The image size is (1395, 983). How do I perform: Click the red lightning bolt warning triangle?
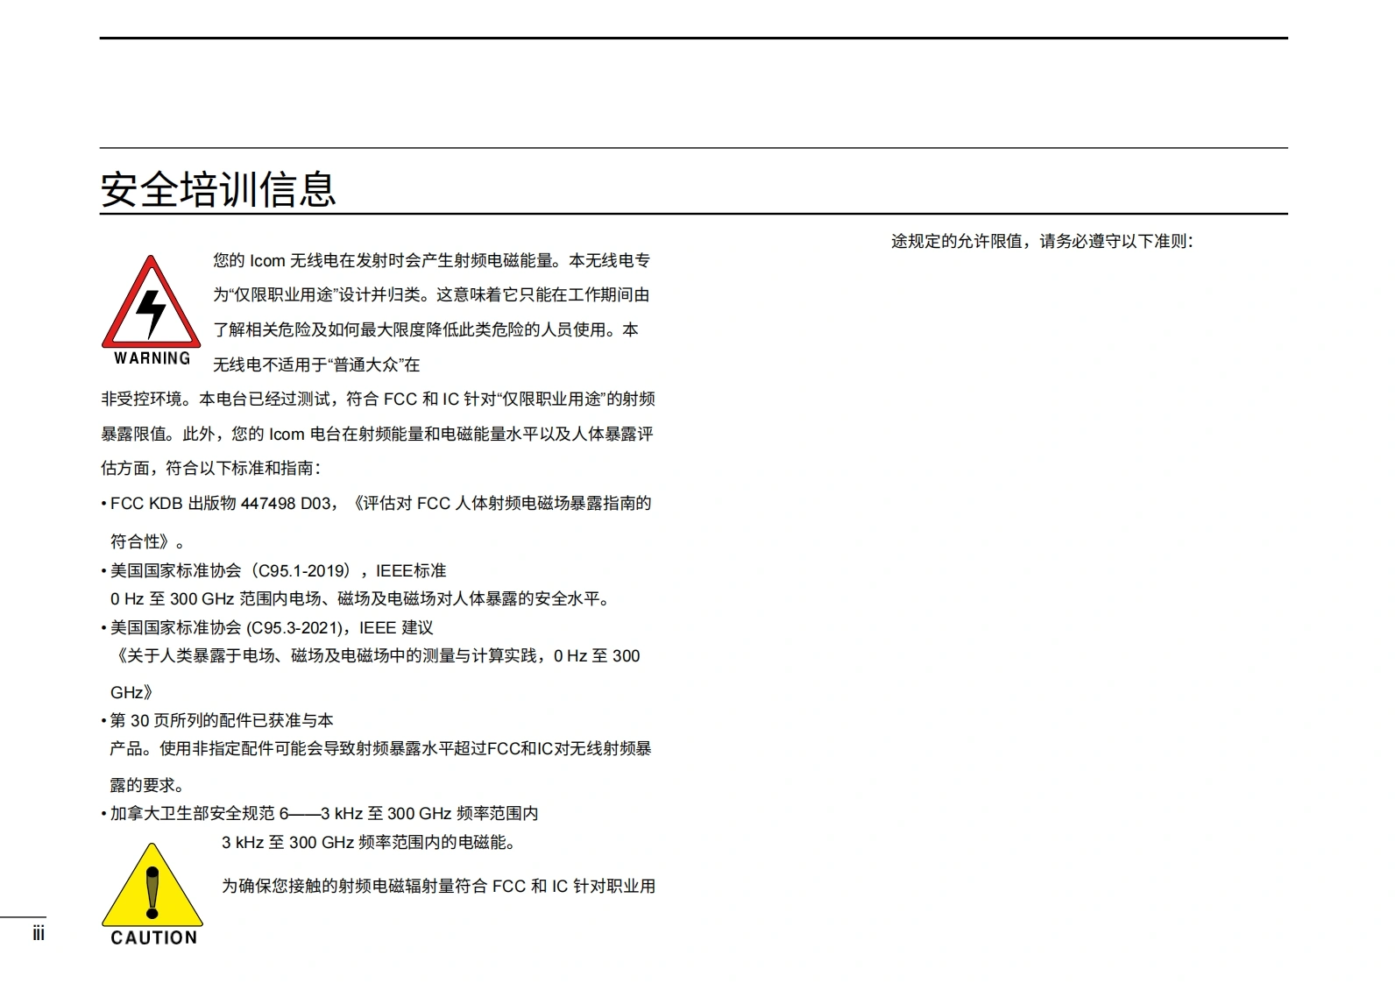coord(151,305)
